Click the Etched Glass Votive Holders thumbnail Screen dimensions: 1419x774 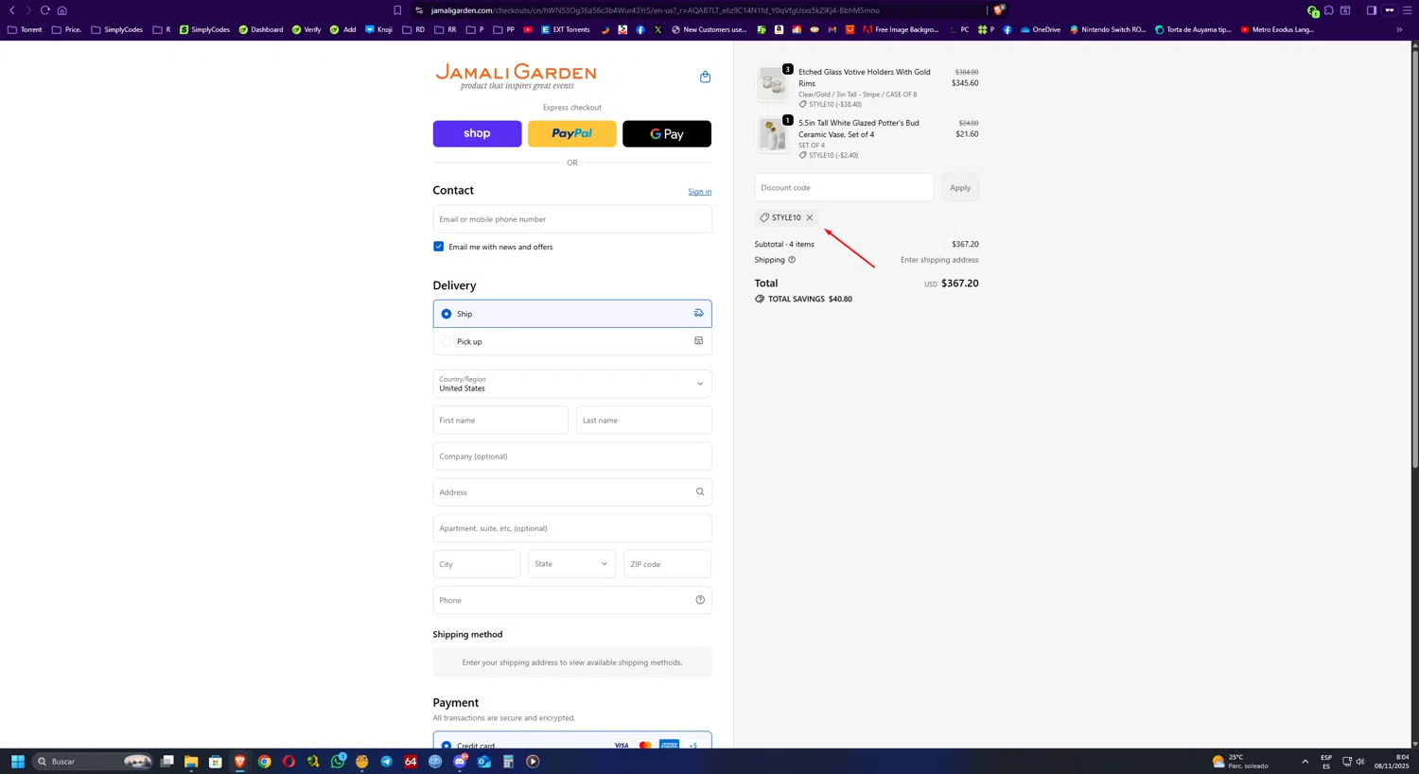coord(773,83)
